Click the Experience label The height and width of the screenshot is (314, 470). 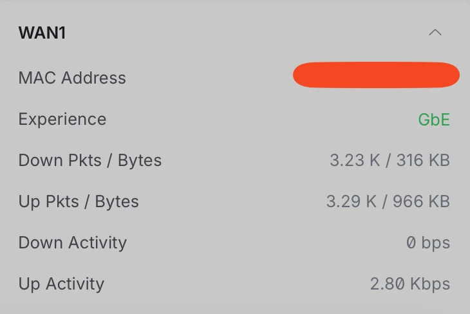[62, 120]
